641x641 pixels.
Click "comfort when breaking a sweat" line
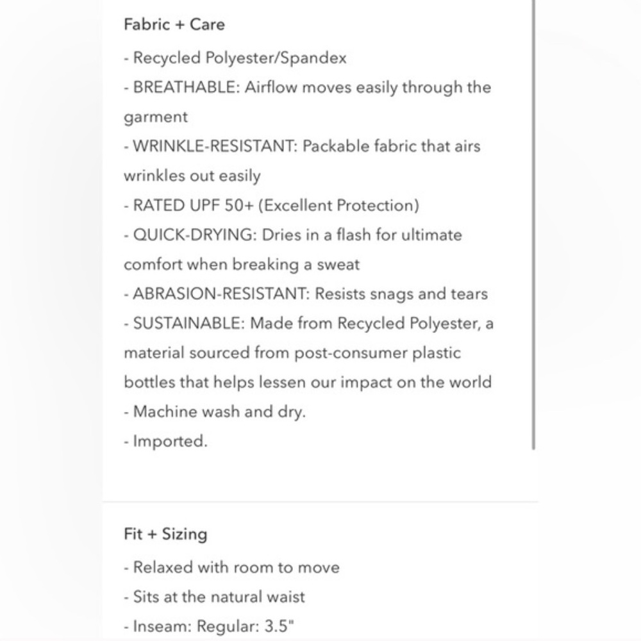tap(242, 264)
